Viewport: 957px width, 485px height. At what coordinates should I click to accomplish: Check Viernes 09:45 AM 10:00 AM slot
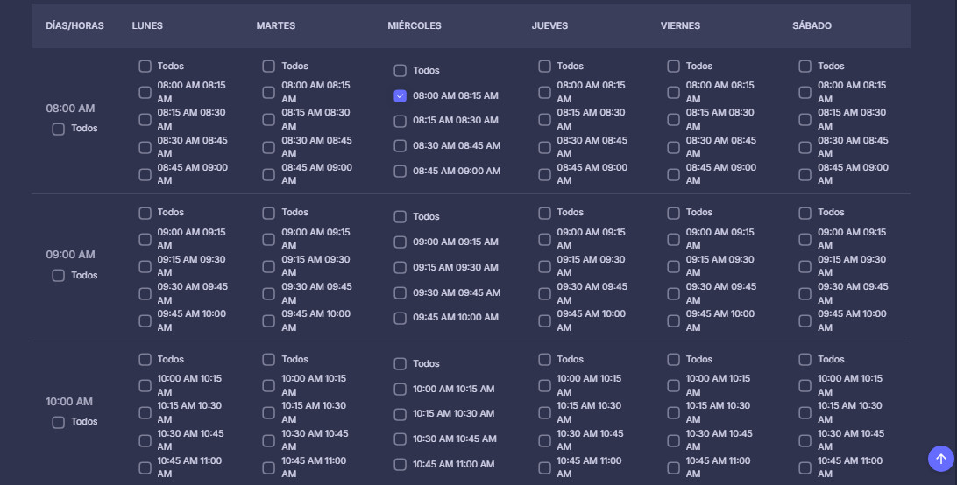coord(673,320)
